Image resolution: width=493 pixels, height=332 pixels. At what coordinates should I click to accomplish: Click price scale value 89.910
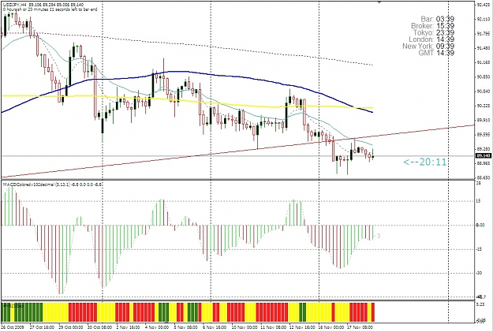(484, 120)
